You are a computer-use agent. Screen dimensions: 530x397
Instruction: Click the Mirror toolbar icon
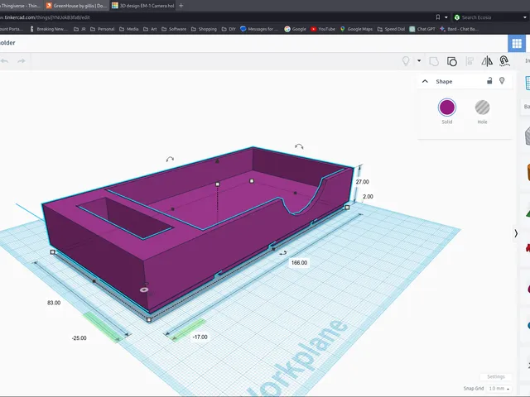tap(487, 61)
